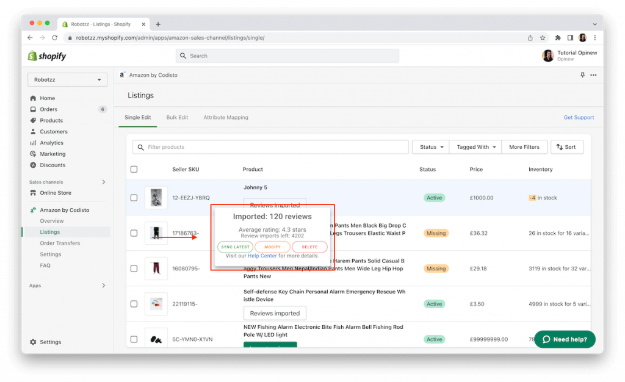Click the Sync Latest button
This screenshot has width=625, height=382.
[x=235, y=247]
